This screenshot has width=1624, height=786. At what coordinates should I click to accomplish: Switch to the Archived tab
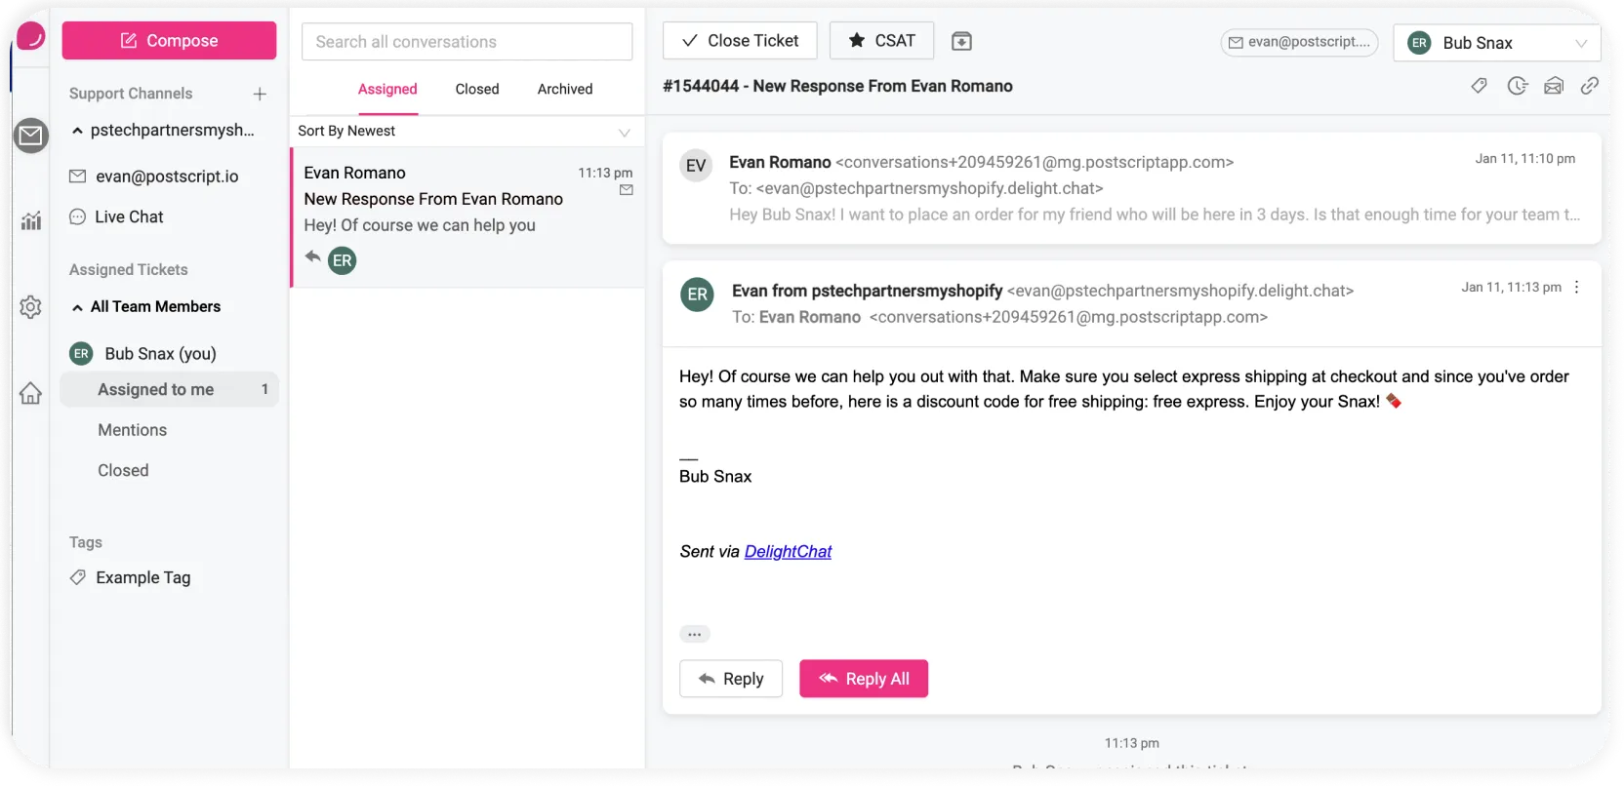(565, 89)
